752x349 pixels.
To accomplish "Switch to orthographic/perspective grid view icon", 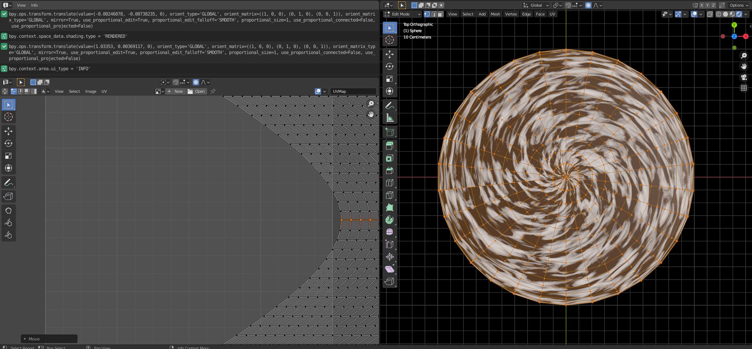I will click(x=744, y=88).
